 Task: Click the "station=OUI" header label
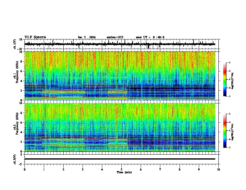[115, 37]
